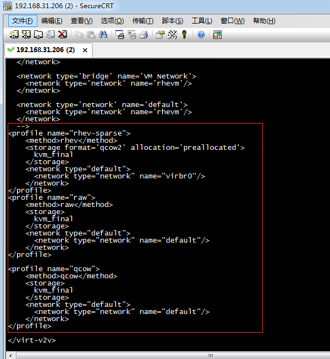Open the 脚本(S) menu

coord(172,21)
